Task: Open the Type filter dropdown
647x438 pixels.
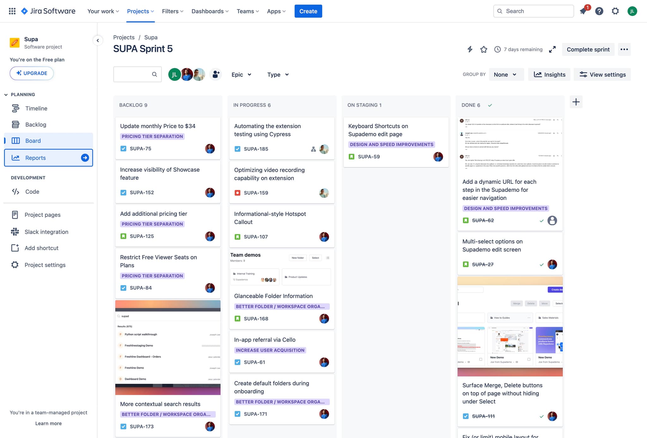Action: [278, 74]
